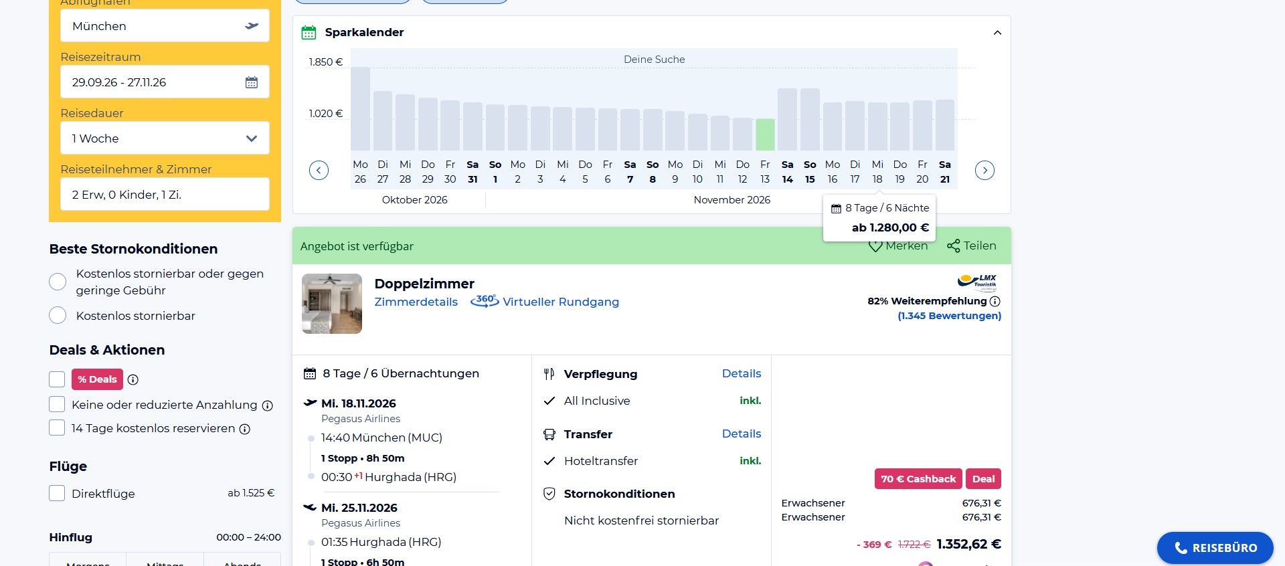Click the Transfer bus icon

coord(549,434)
